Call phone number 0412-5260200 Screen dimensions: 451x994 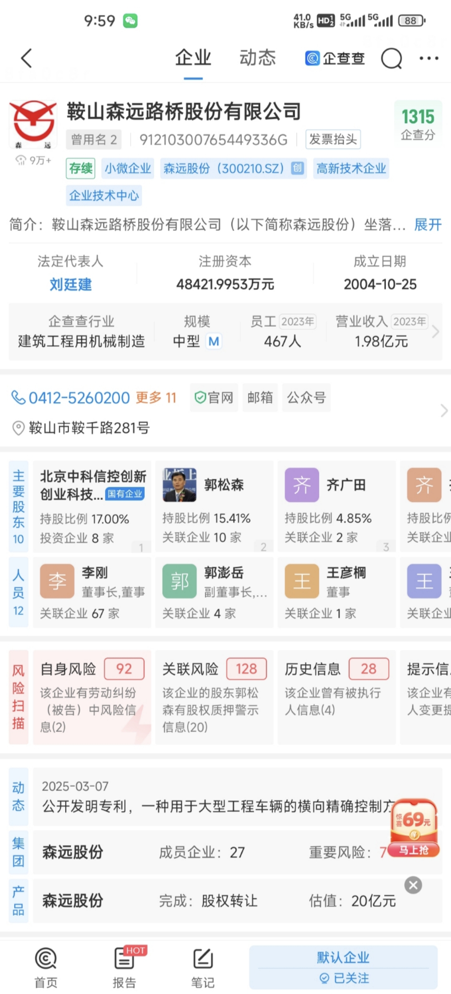(x=79, y=398)
